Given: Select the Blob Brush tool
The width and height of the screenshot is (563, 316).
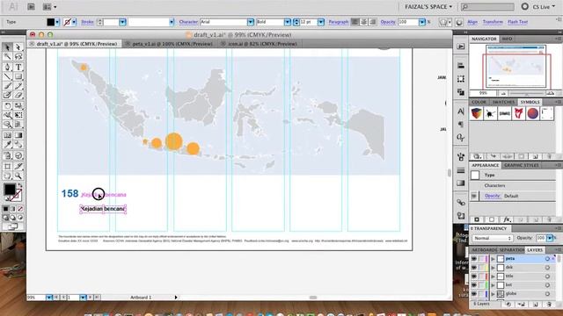Looking at the screenshot, I should click(7, 95).
